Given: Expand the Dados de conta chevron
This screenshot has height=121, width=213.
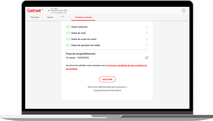Looking at the screenshot, I should point(147,33).
